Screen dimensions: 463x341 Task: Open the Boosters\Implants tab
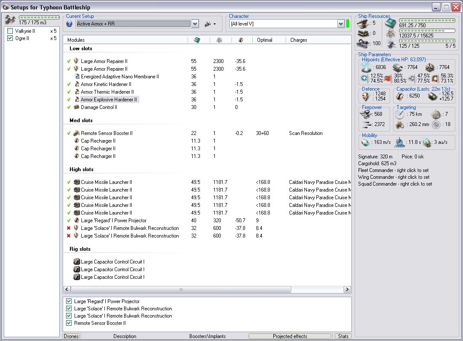pos(207,336)
